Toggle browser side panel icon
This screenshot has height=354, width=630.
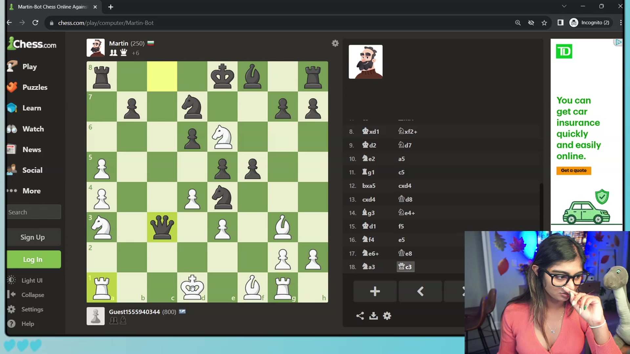[560, 23]
